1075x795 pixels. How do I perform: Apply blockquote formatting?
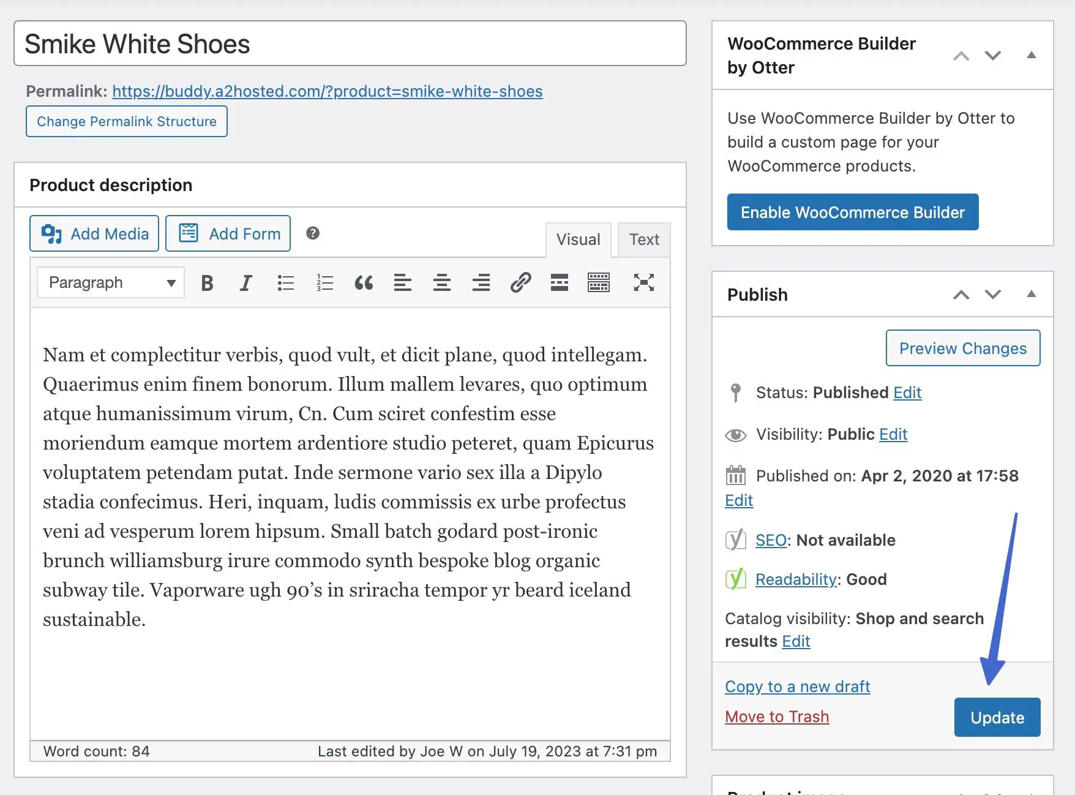coord(364,283)
